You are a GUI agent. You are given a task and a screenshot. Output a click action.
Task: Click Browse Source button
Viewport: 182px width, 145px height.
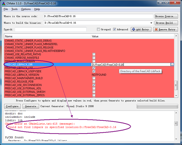[166, 16]
